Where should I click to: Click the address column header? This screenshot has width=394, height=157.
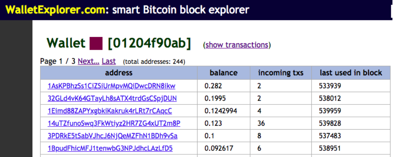(118, 73)
